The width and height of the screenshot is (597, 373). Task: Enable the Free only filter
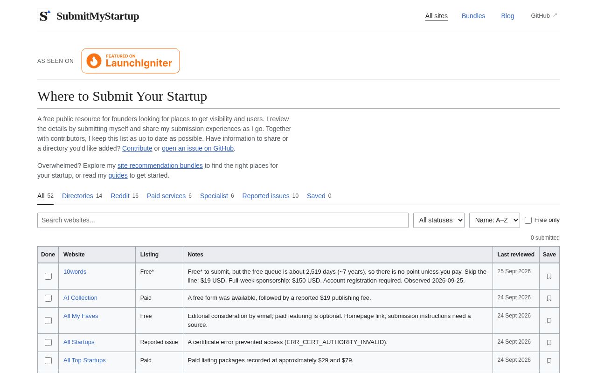click(528, 220)
